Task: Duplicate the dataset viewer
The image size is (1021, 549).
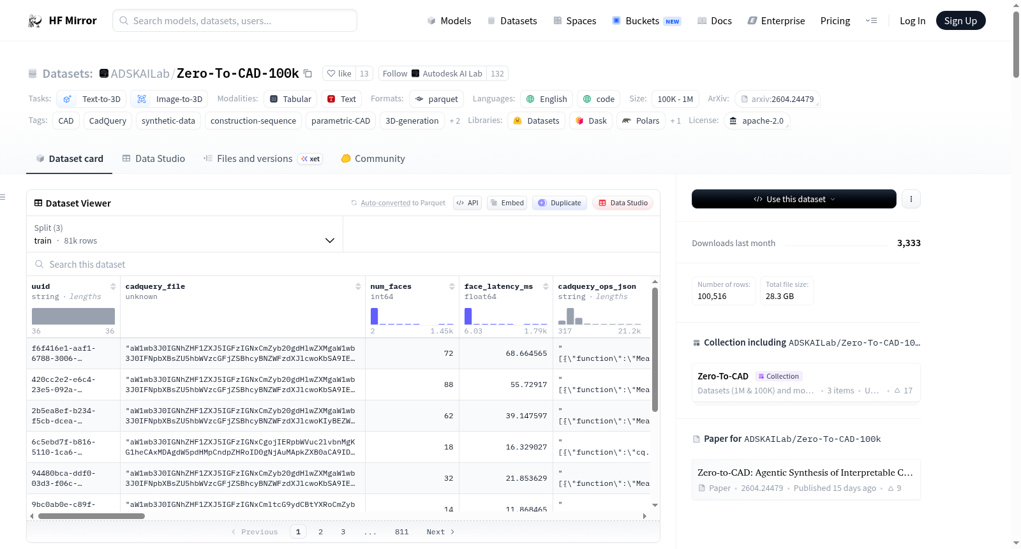Action: click(x=560, y=203)
